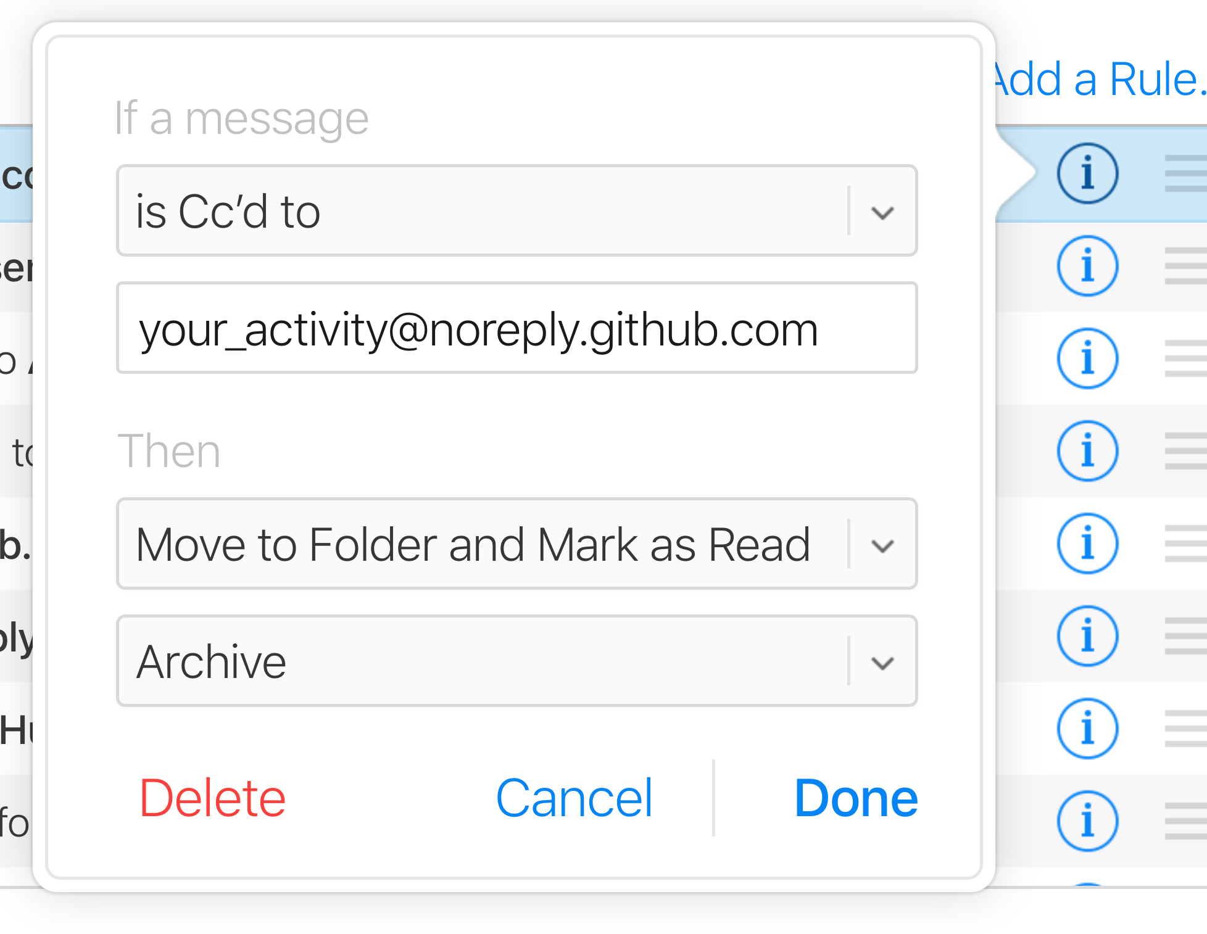
Task: Click drag handle on the highlighted rule row
Action: pos(1186,173)
